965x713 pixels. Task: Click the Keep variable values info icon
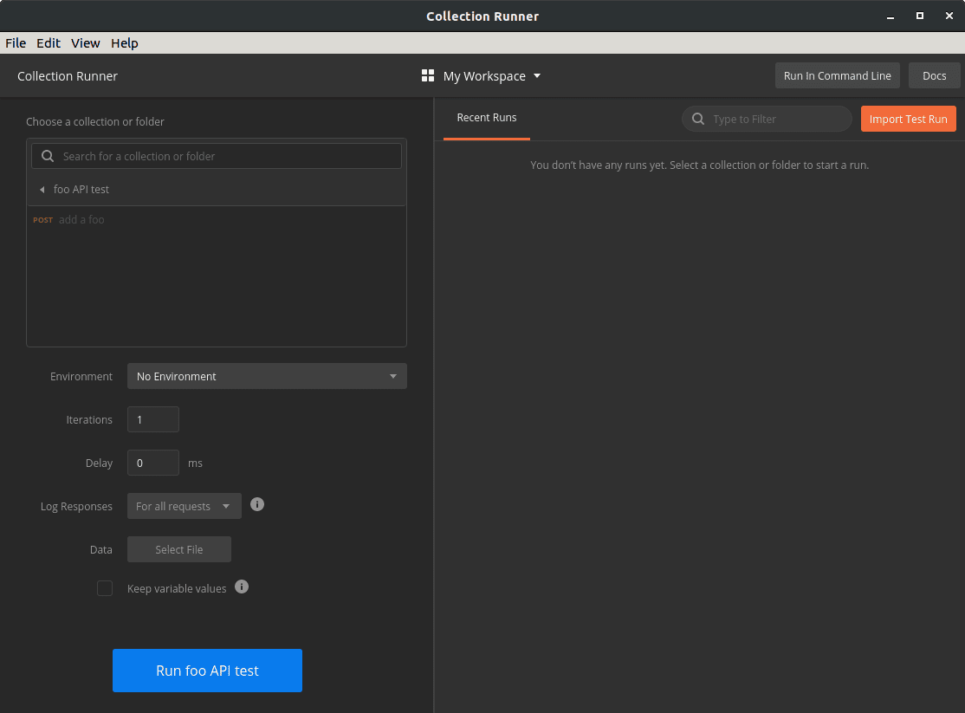click(x=242, y=587)
